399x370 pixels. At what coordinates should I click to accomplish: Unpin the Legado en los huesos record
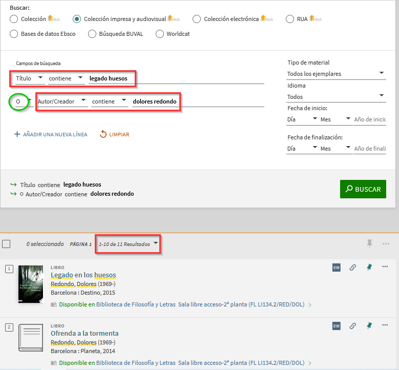[x=369, y=268]
